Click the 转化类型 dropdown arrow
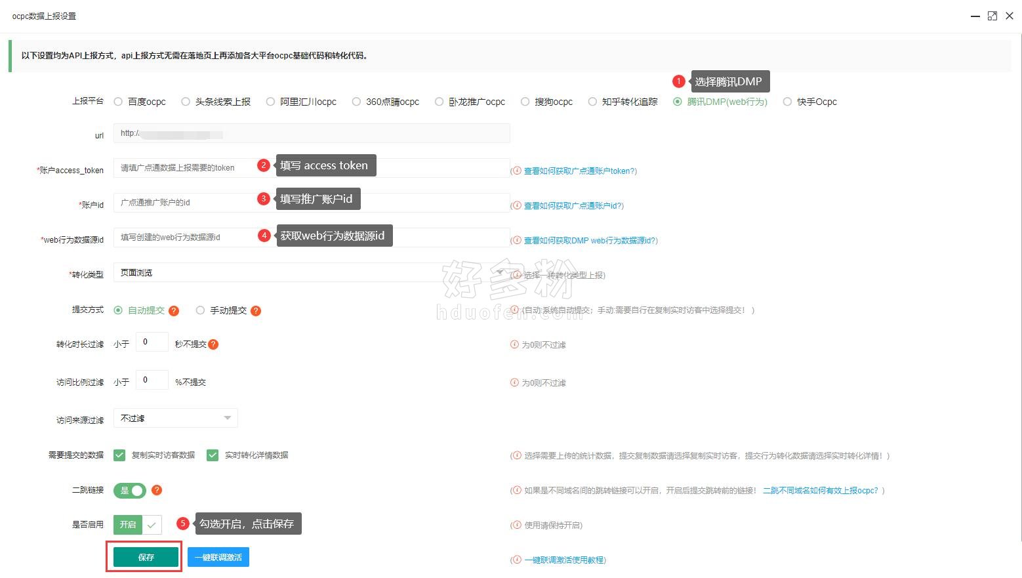This screenshot has width=1022, height=578. coord(501,272)
